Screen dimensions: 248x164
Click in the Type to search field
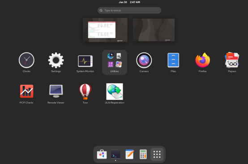click(129, 10)
